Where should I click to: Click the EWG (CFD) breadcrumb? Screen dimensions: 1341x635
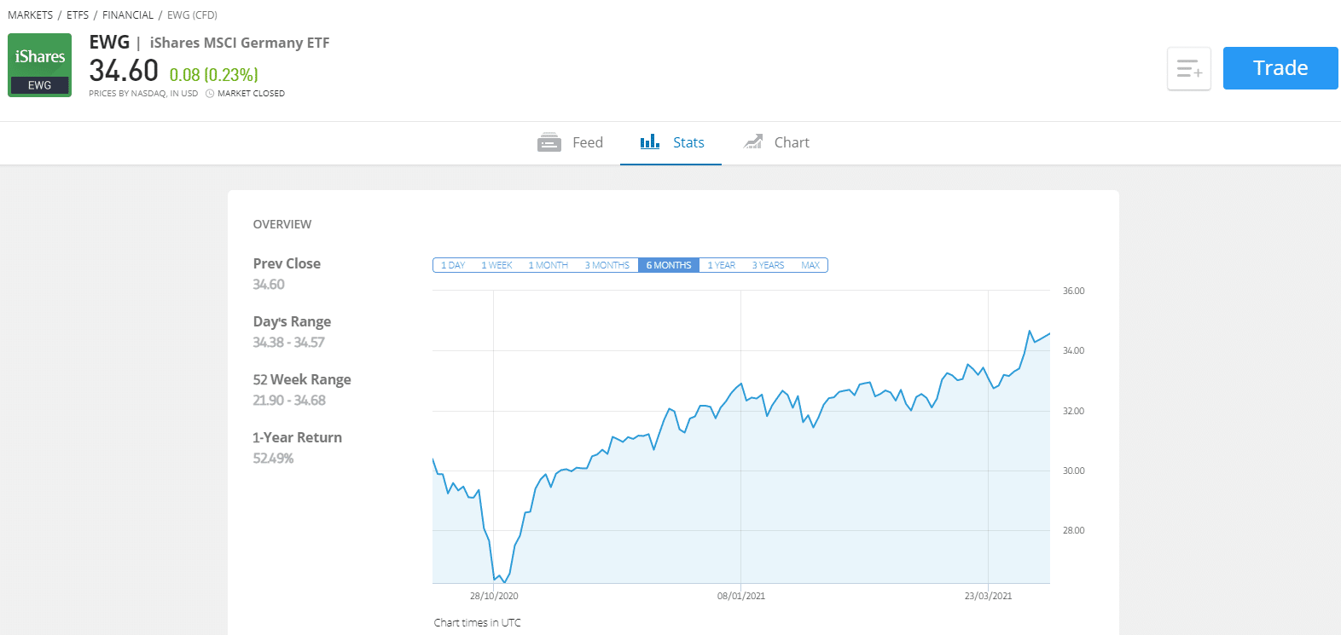click(192, 15)
